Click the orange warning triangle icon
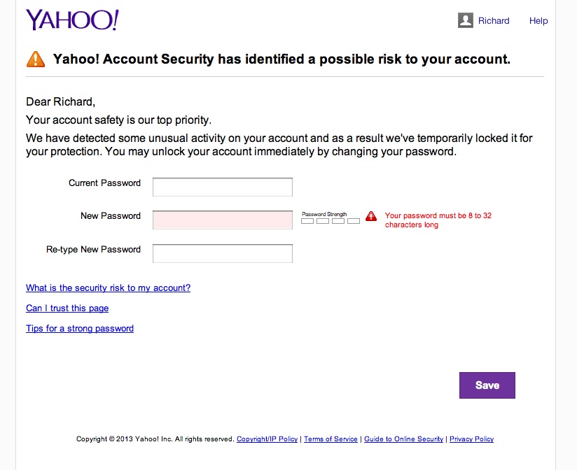This screenshot has height=470, width=577. 36,59
